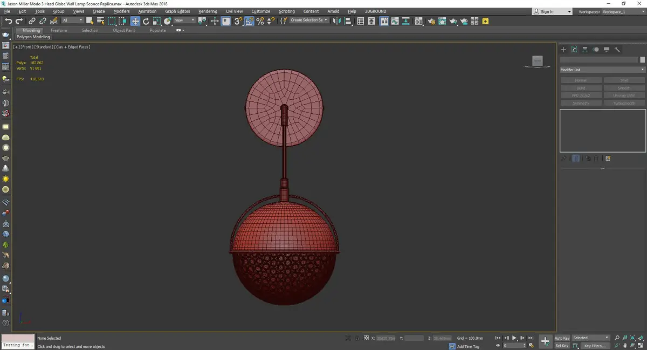
Task: Click the Undo arrow in the main toolbar
Action: [x=8, y=21]
